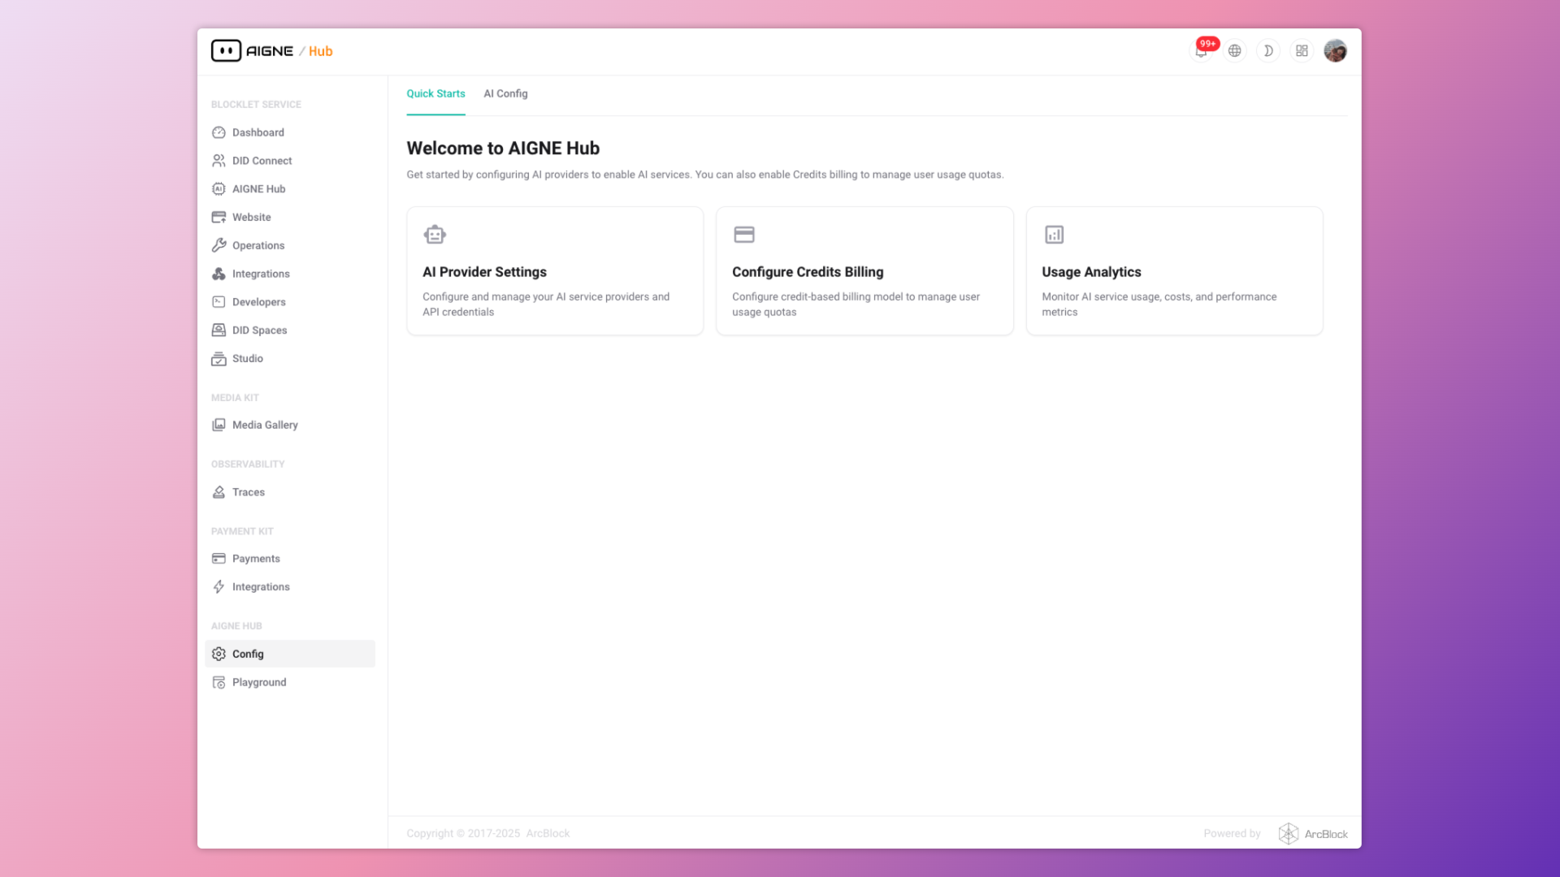This screenshot has height=877, width=1560.
Task: Open the Media Gallery page
Action: pyautogui.click(x=265, y=425)
